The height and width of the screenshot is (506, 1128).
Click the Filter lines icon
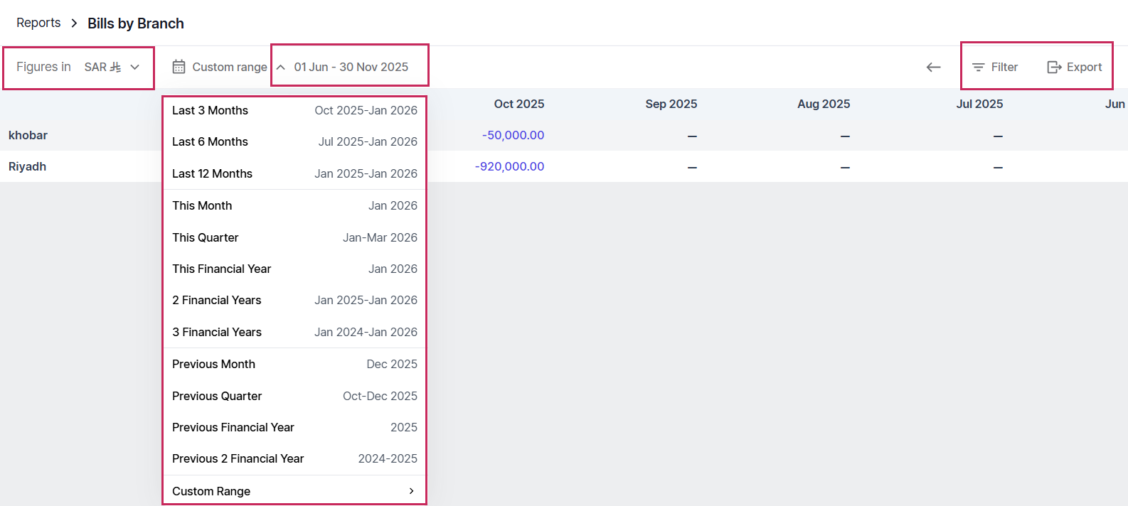pos(979,67)
